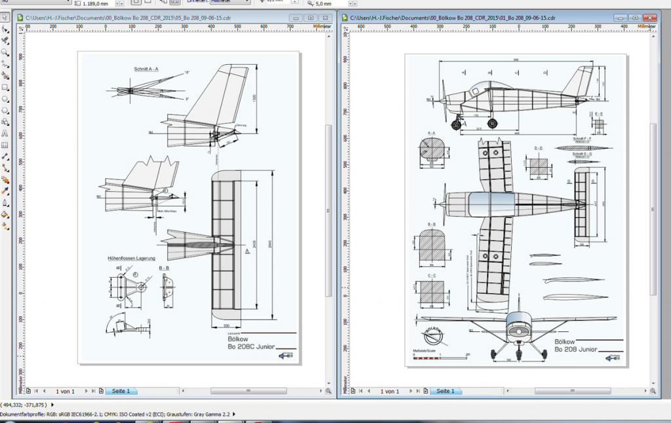Select the Fill bucket tool

(5, 214)
